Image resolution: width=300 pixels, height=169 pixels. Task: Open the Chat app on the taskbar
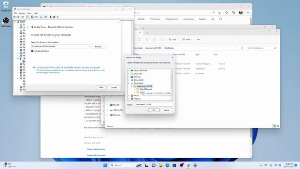[154, 165]
